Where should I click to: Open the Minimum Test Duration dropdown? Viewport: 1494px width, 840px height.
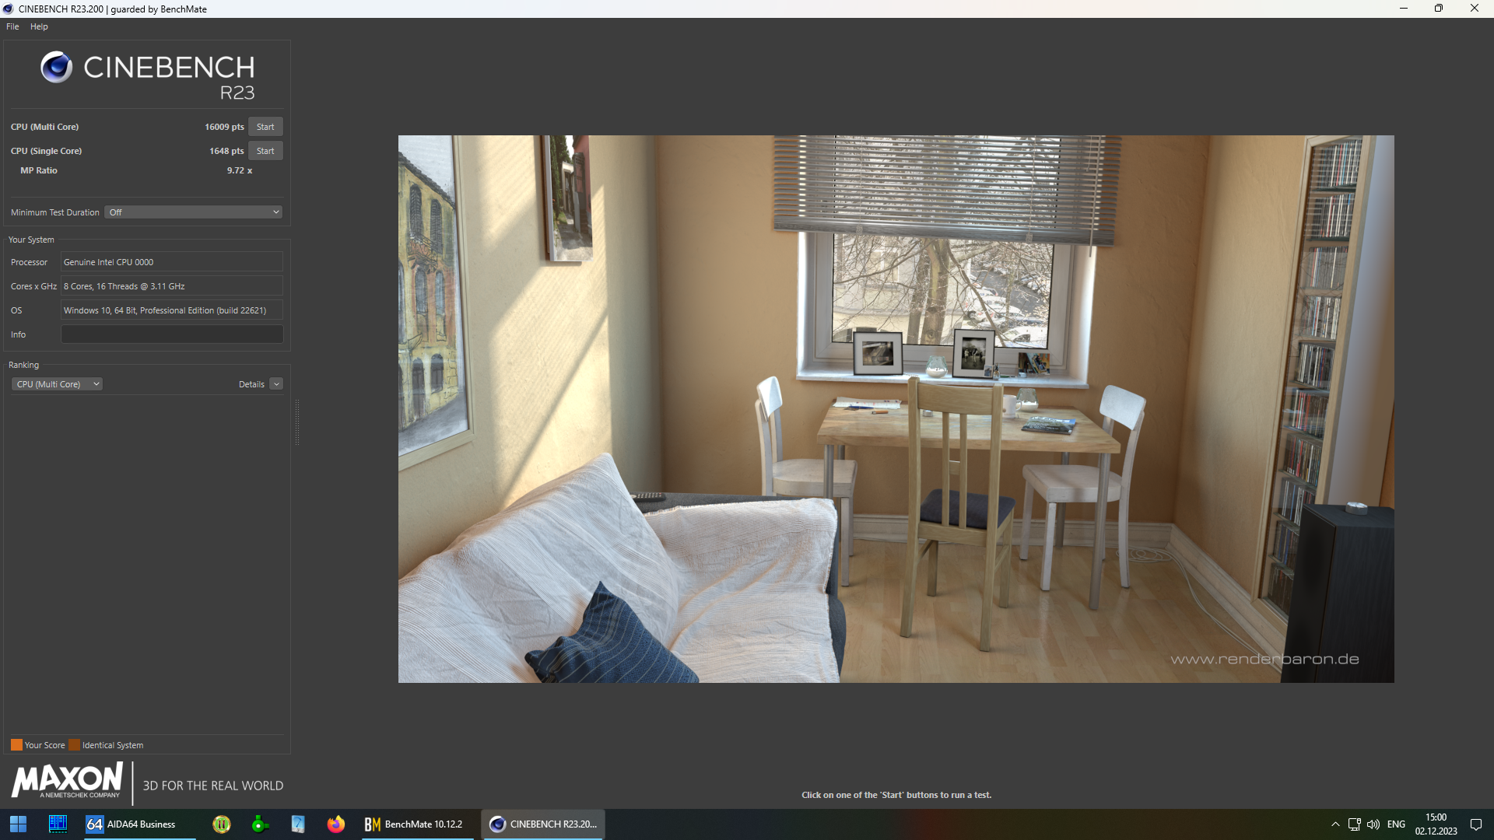click(x=193, y=212)
